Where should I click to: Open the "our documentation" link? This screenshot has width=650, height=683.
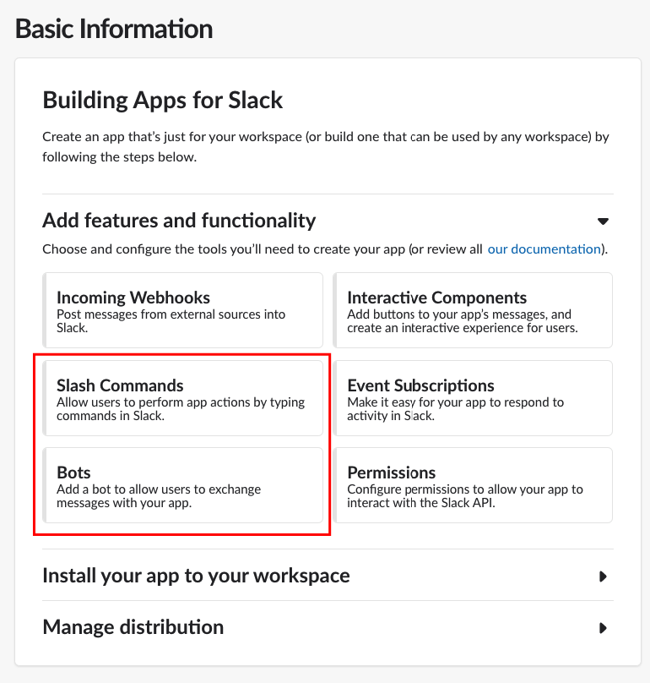pyautogui.click(x=544, y=249)
